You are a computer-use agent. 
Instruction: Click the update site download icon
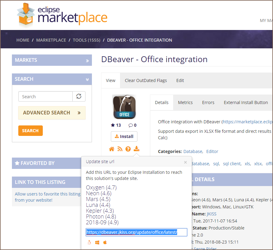tap(137, 149)
